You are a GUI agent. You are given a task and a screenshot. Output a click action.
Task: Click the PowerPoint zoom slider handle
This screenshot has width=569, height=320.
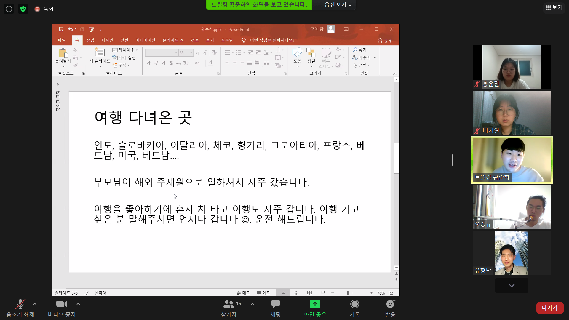pyautogui.click(x=348, y=293)
